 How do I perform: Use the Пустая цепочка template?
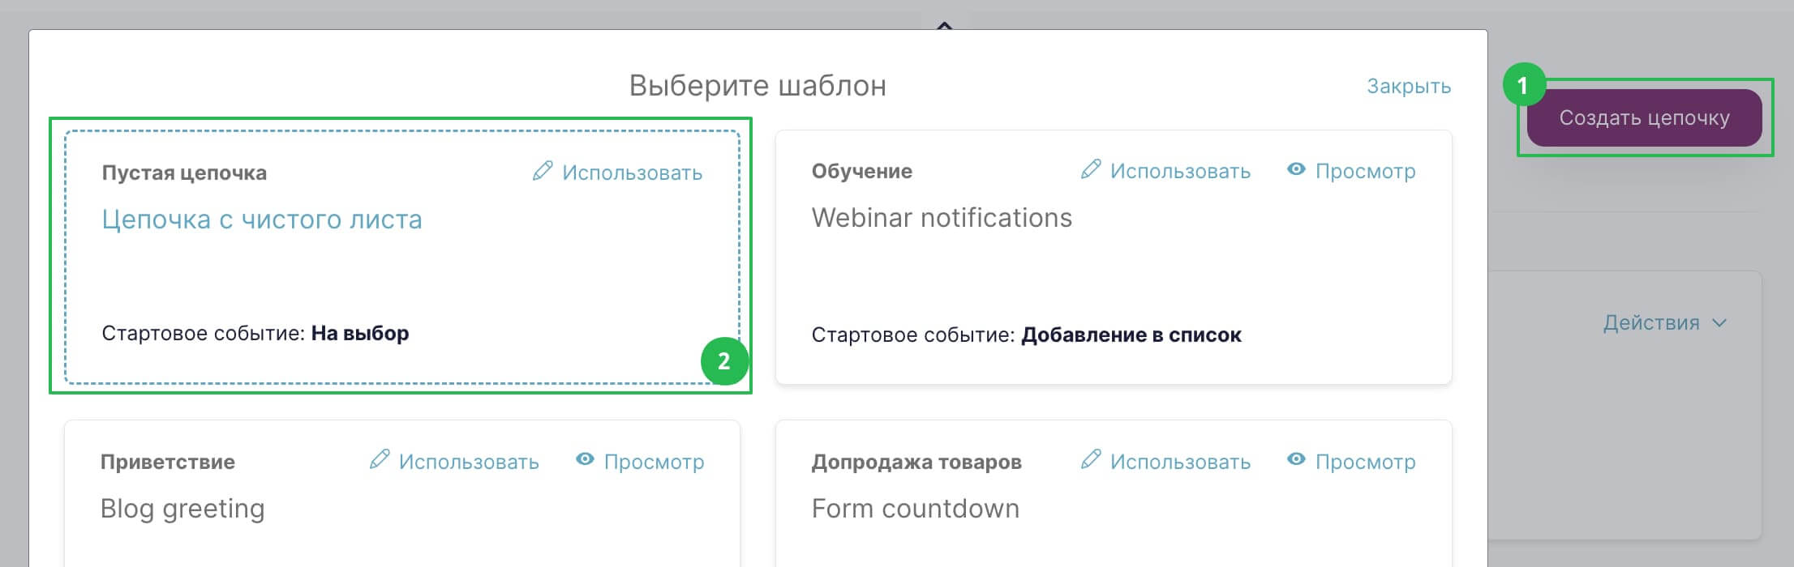(632, 173)
